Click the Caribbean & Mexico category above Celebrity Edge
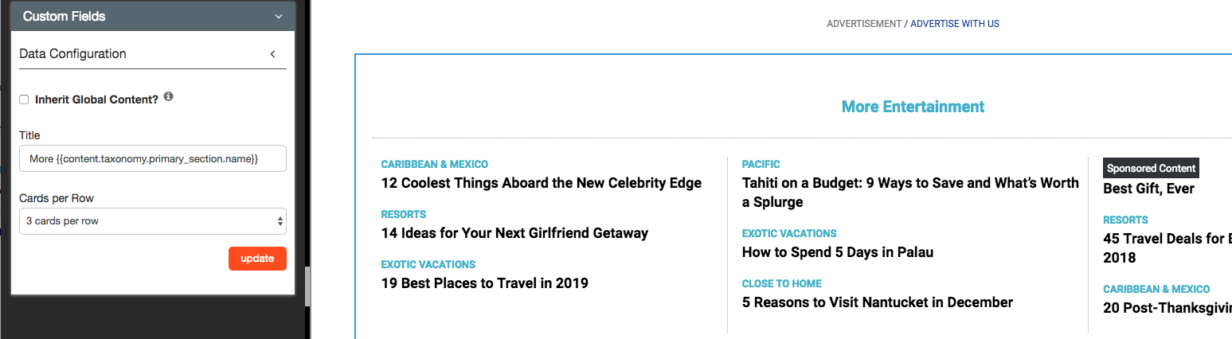This screenshot has height=339, width=1232. pyautogui.click(x=435, y=164)
